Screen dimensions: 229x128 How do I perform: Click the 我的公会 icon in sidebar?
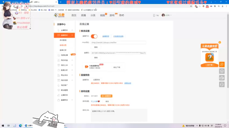click(59, 65)
